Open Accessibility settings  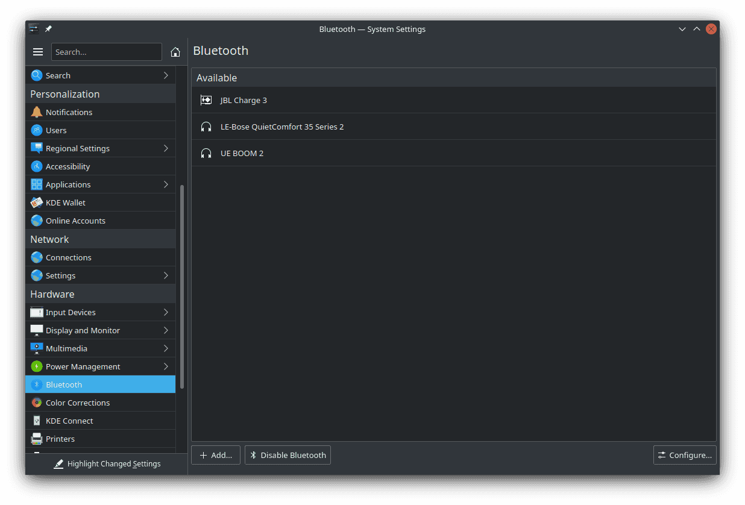(69, 166)
